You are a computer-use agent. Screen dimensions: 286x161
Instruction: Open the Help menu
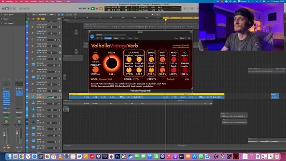coord(68,1)
